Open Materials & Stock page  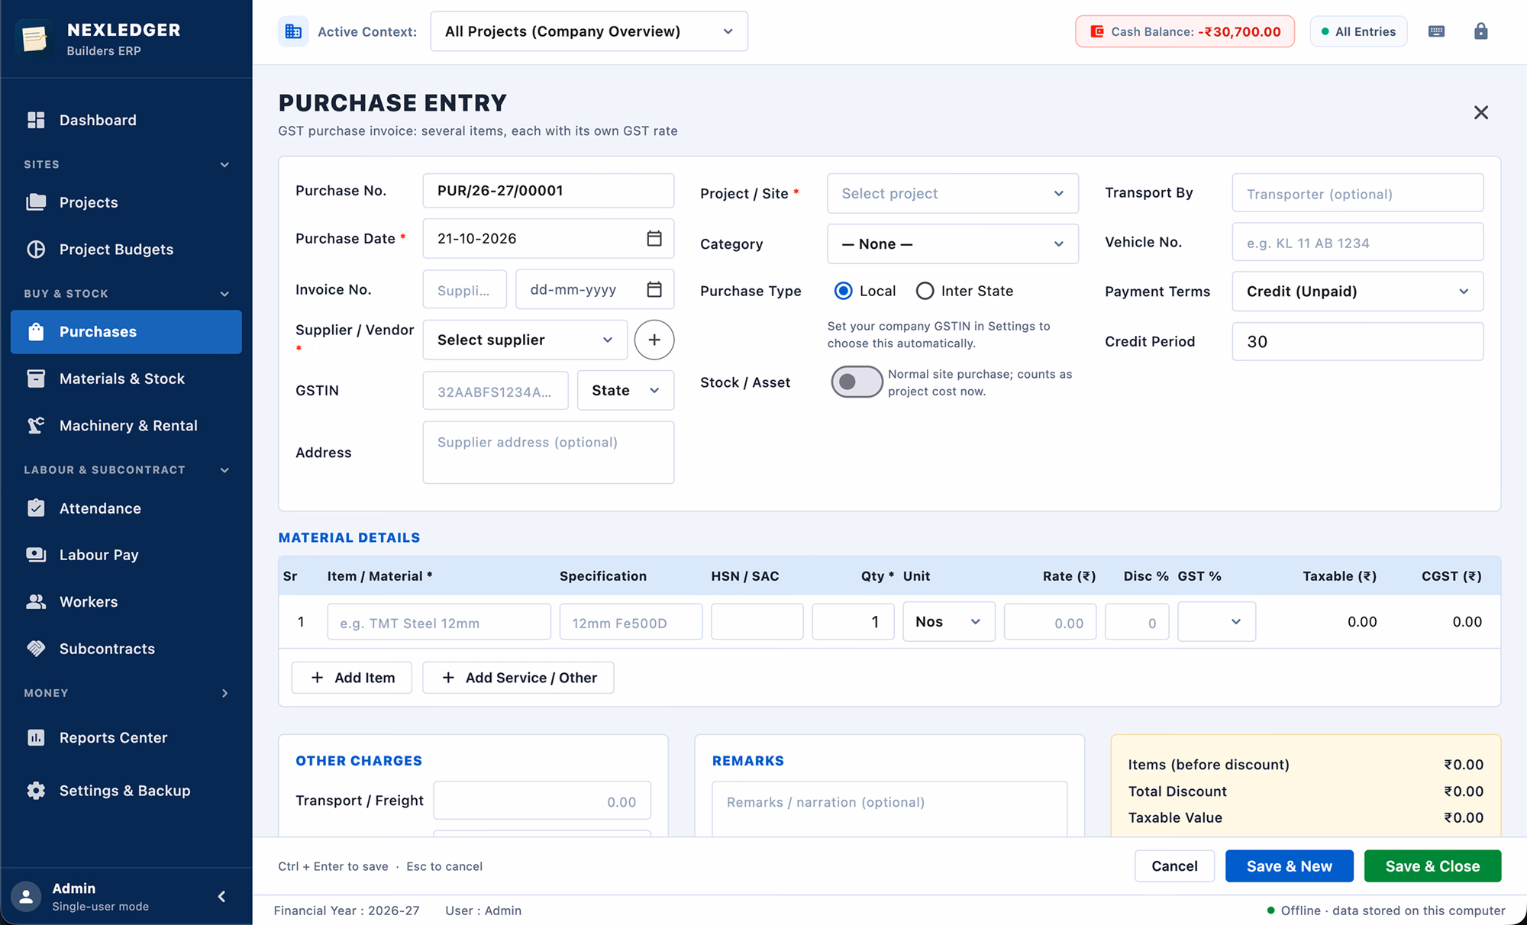point(126,379)
